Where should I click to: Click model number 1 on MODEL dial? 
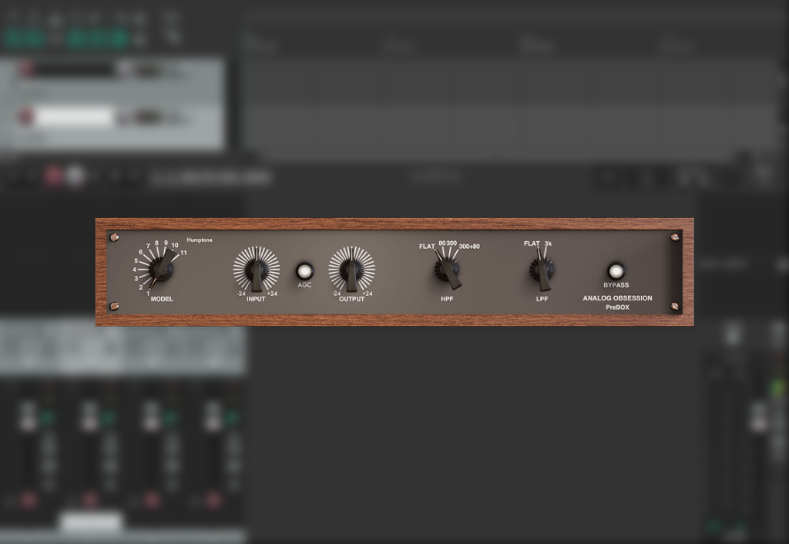tap(148, 294)
